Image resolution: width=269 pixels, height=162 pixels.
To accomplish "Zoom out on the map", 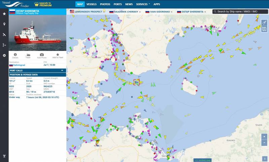I will point(264,143).
